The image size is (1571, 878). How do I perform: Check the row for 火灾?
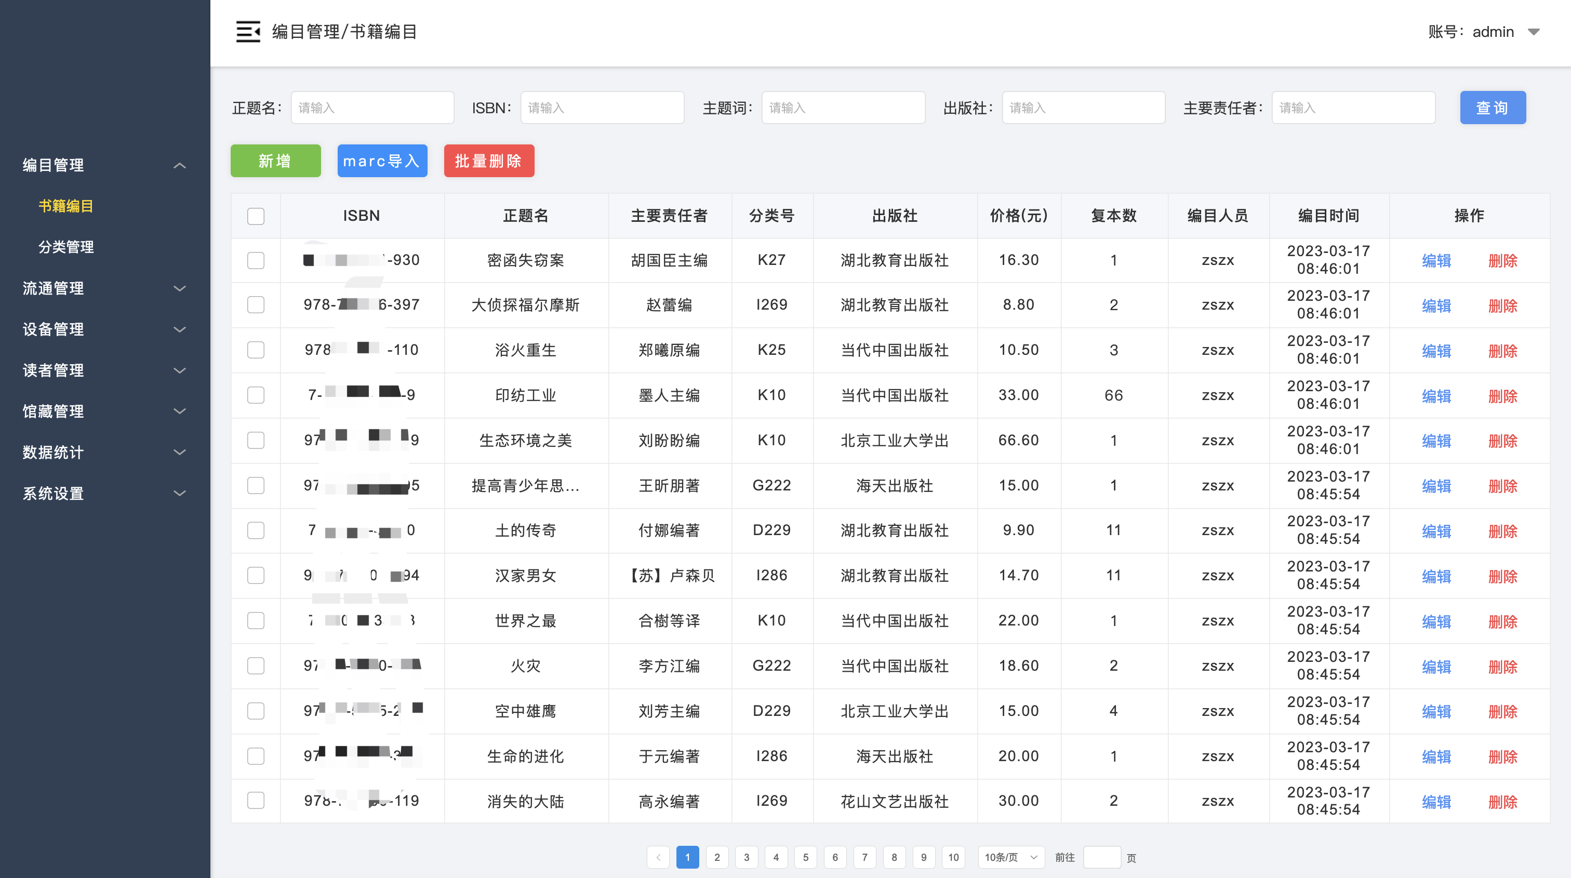[x=256, y=666]
